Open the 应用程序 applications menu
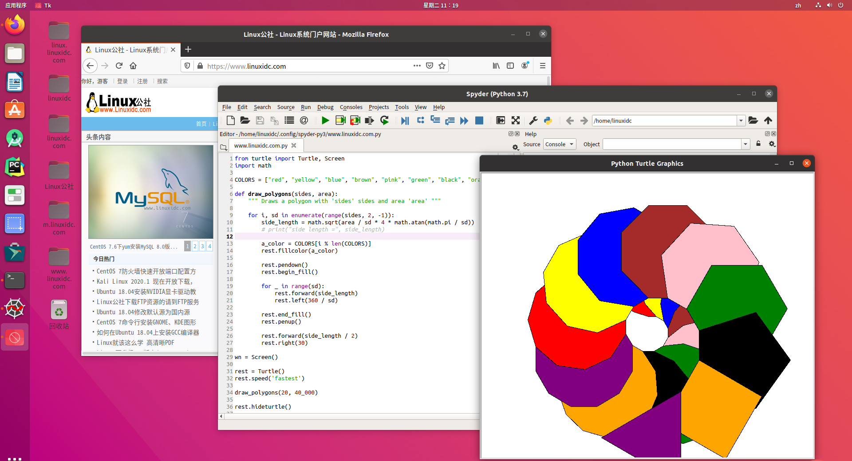The width and height of the screenshot is (852, 461). pos(16,5)
